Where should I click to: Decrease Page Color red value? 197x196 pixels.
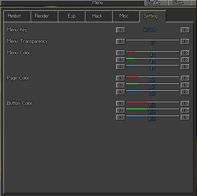click(120, 78)
